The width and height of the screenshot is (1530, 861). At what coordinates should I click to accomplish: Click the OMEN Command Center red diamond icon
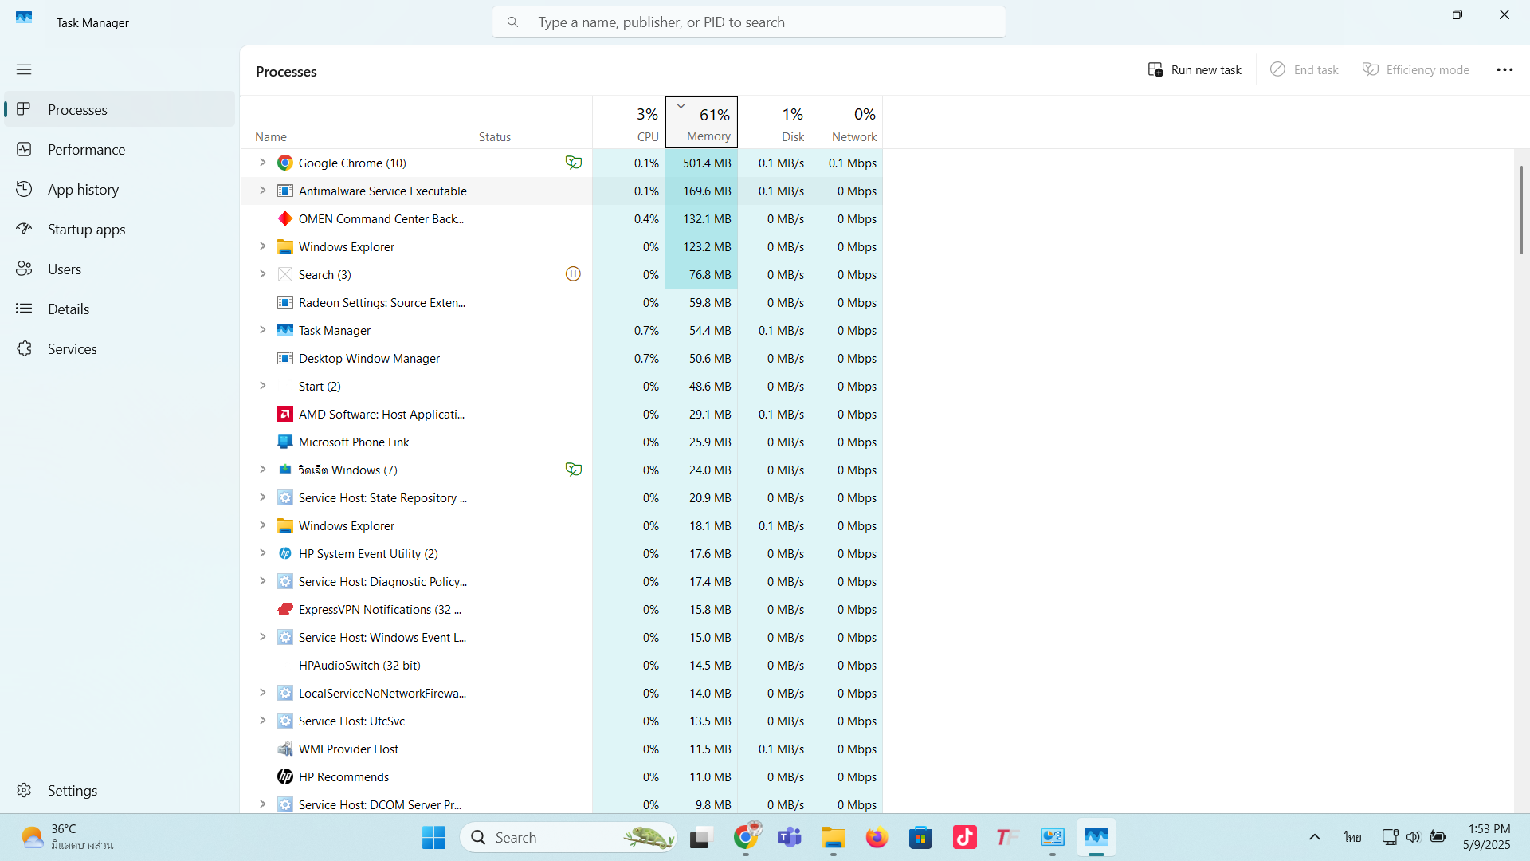[x=284, y=218]
